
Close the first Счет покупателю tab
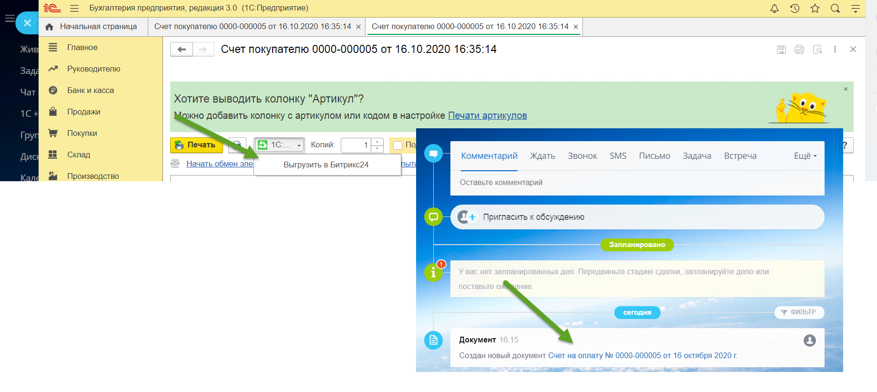coord(358,27)
